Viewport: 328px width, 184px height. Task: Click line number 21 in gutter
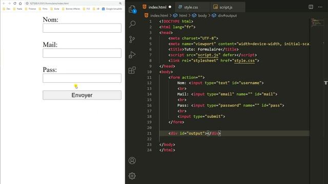pos(149,133)
